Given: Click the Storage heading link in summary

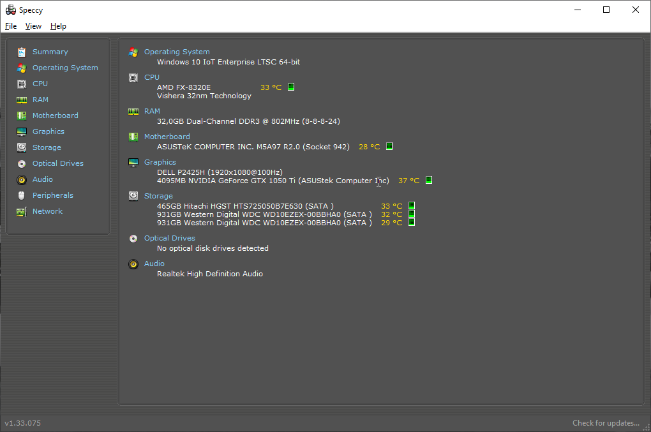Looking at the screenshot, I should click(x=158, y=196).
